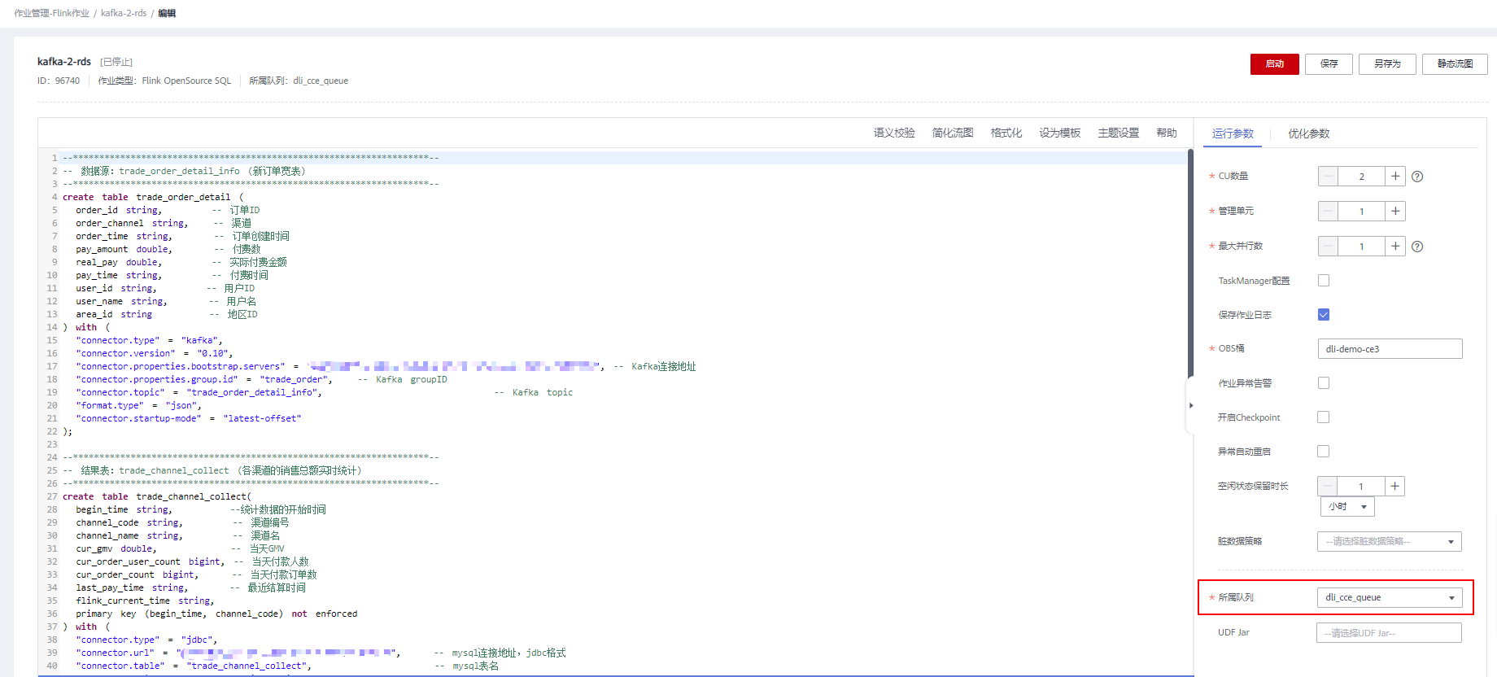The image size is (1497, 677).
Task: Click the code line pay_amount double
Action: click(124, 249)
